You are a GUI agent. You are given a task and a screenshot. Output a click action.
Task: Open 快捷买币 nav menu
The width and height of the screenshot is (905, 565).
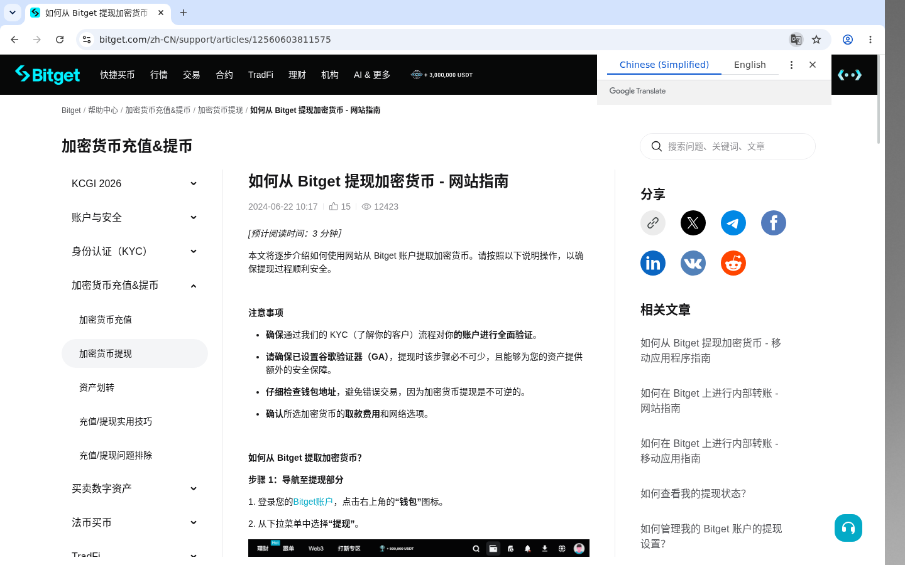tap(118, 75)
